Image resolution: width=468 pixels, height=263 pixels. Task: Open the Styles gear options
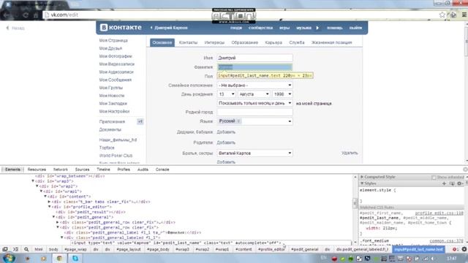point(459,183)
